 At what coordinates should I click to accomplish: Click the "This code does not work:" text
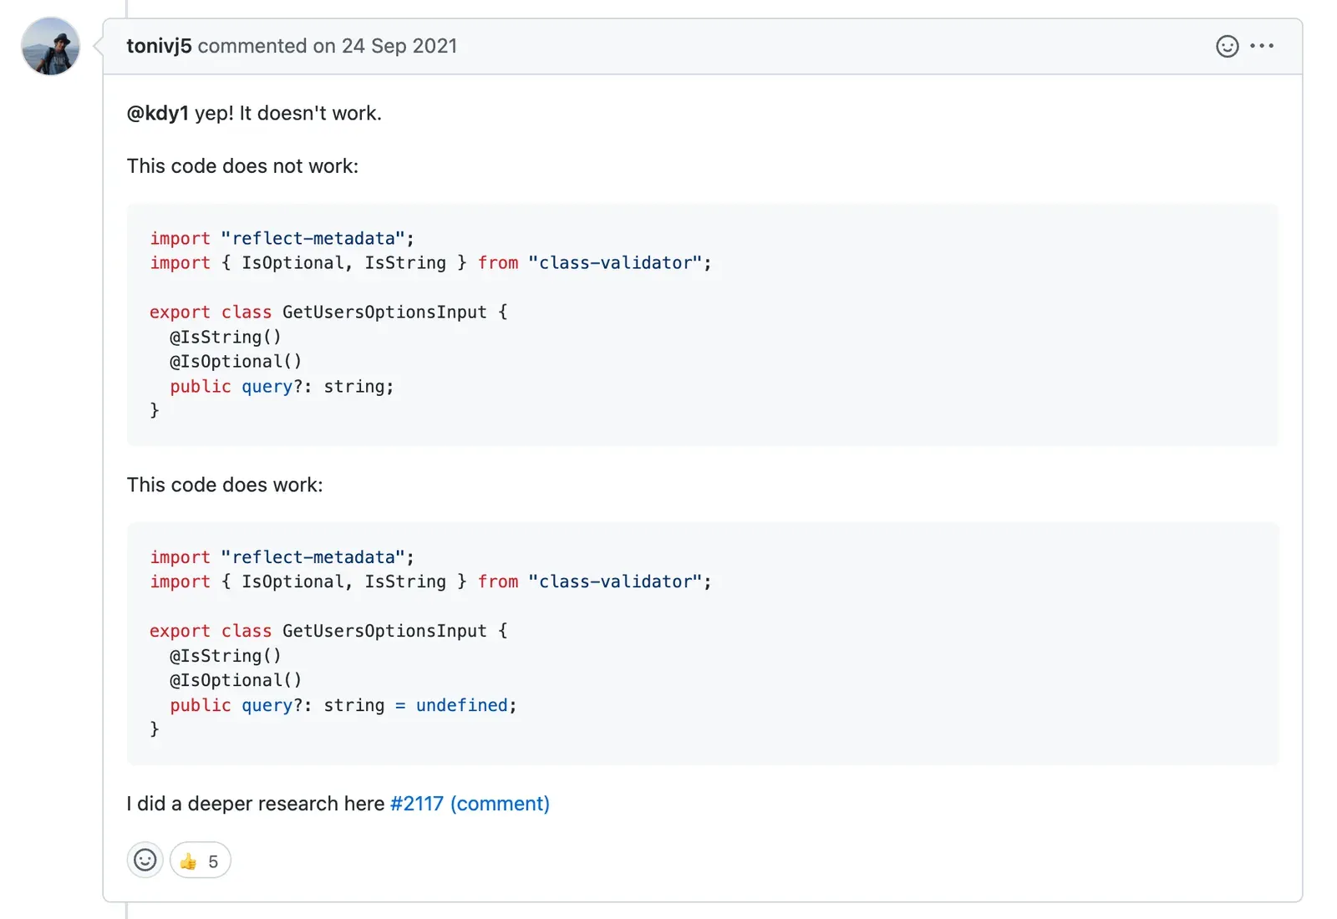[x=242, y=166]
